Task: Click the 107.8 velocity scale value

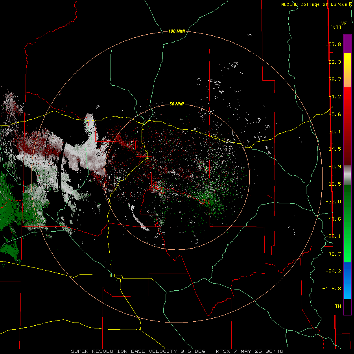Action: [333, 44]
